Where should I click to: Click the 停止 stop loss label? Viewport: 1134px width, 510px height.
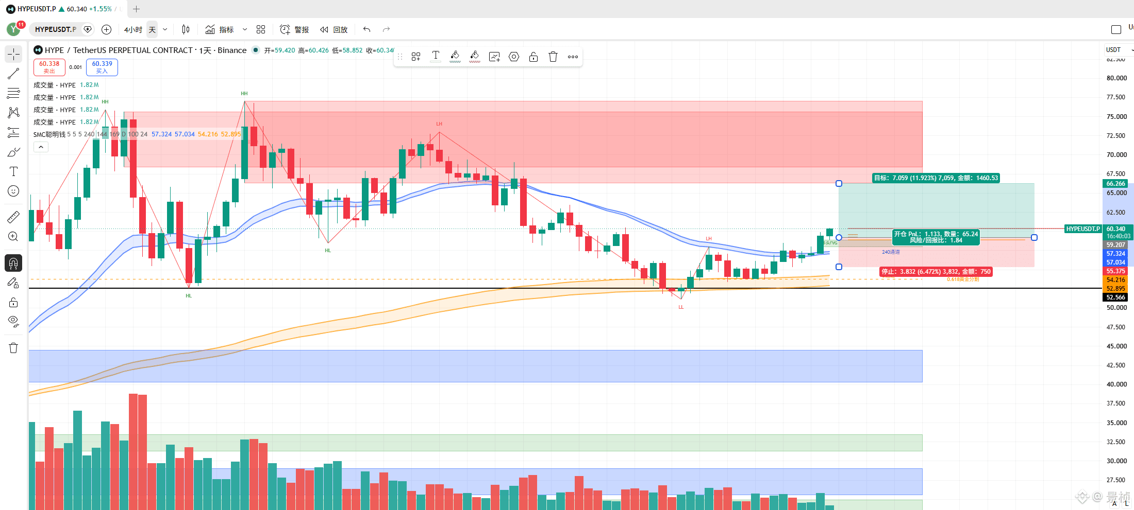click(936, 272)
